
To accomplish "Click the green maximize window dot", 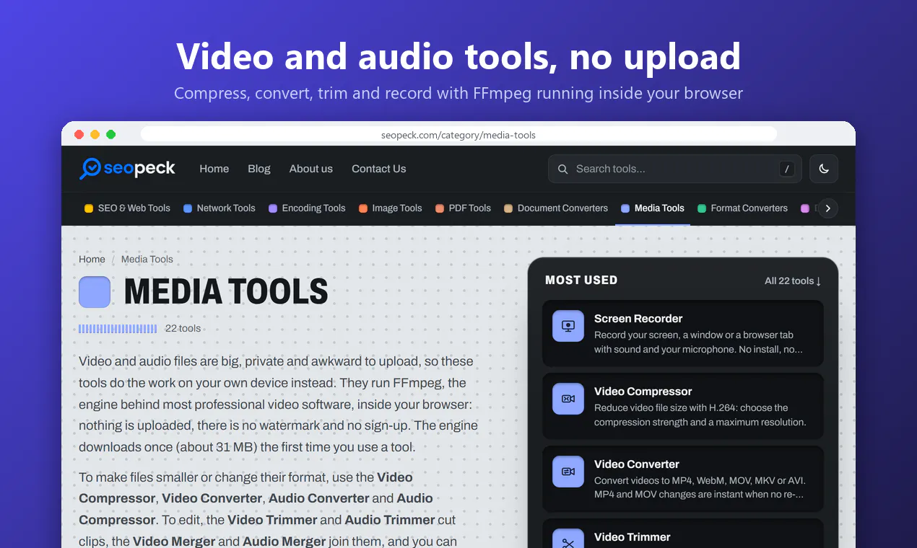I will pos(111,134).
